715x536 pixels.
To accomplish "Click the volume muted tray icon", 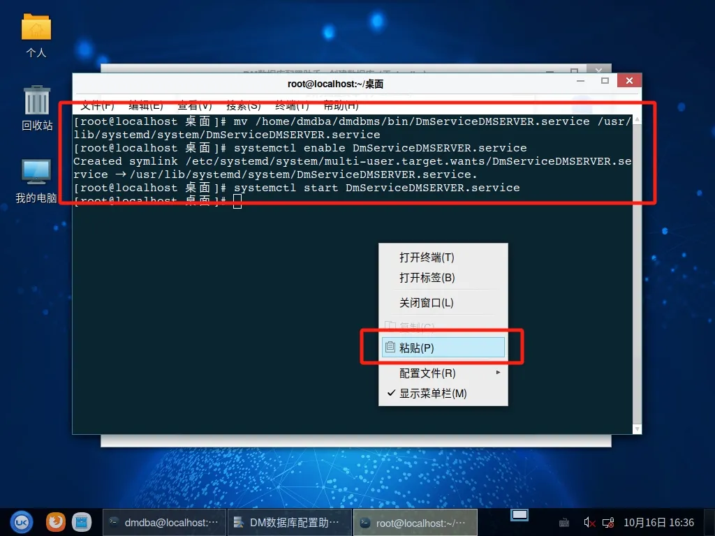I will pyautogui.click(x=589, y=522).
